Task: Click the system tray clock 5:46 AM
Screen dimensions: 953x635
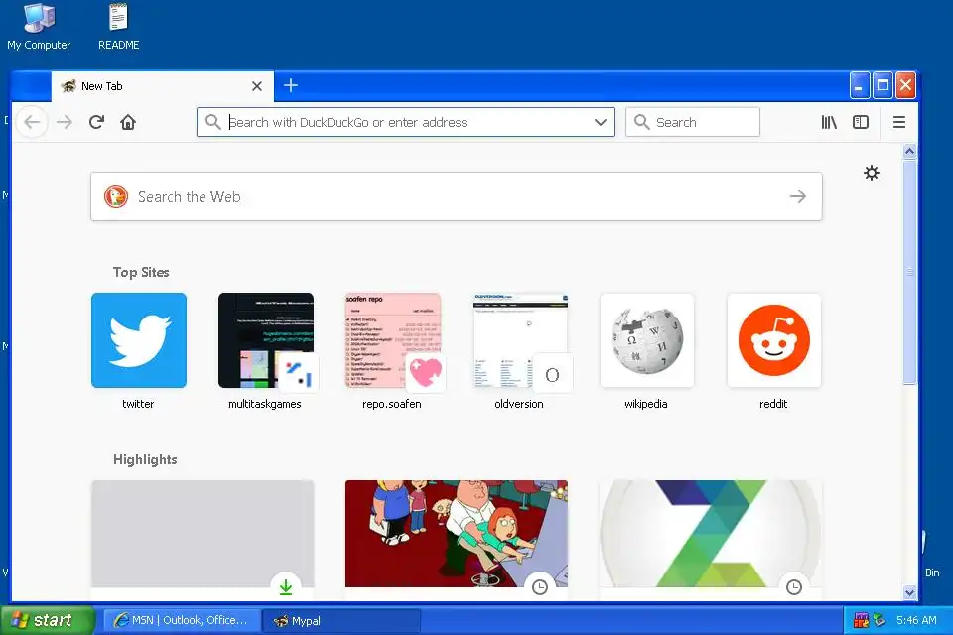Action: (x=916, y=620)
